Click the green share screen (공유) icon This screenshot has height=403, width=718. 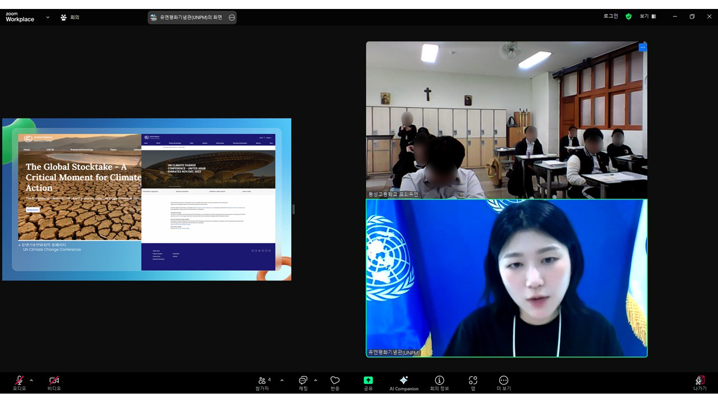368,381
